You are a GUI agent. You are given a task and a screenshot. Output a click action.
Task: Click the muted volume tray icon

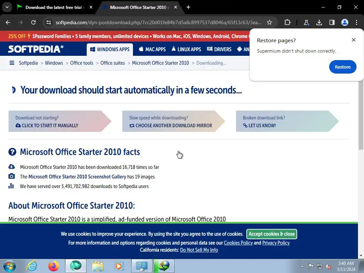point(328,266)
